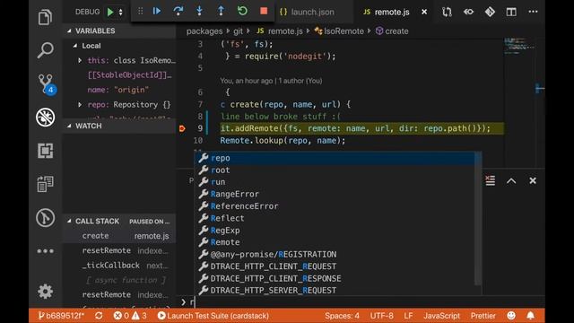This screenshot has width=574, height=323.
Task: Click Prettier status bar item
Action: click(483, 316)
